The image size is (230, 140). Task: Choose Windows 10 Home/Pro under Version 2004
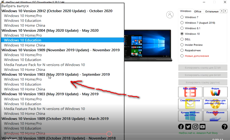point(62,35)
